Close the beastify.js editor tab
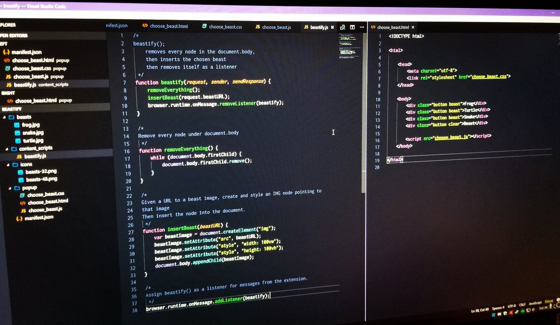 [x=332, y=28]
